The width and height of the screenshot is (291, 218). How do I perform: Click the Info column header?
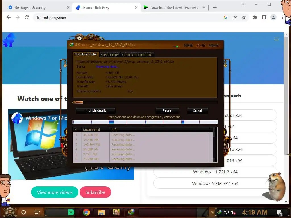click(x=160, y=130)
